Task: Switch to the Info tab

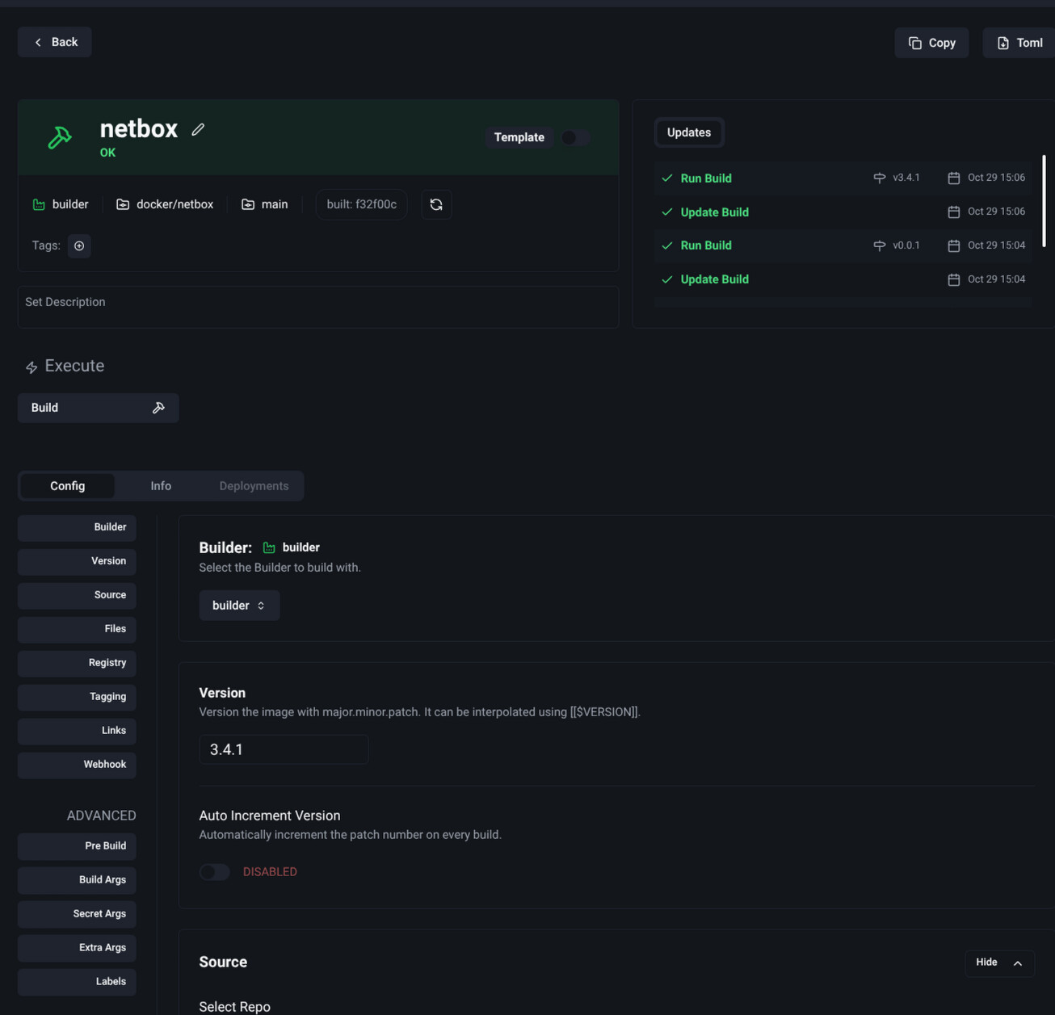Action: click(161, 486)
